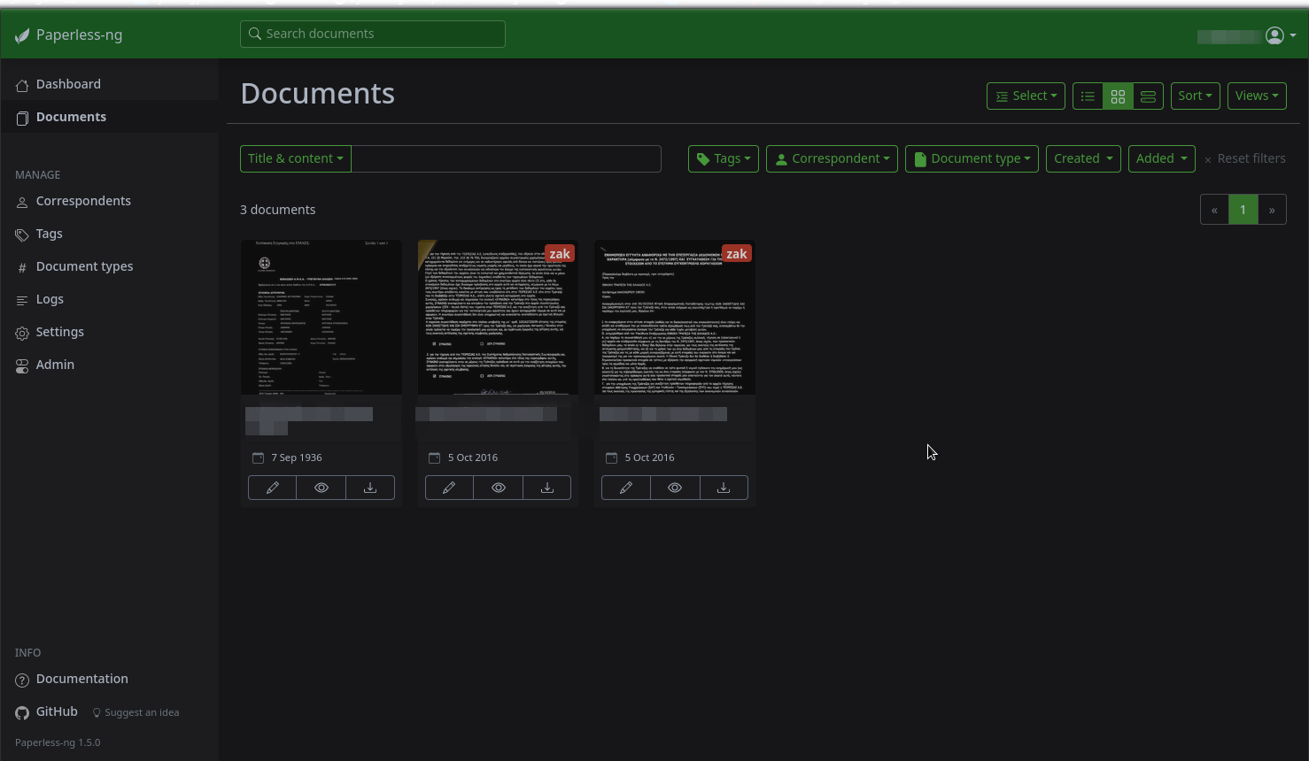Click the 7 Sep 1936 date text
Viewport: 1309px width, 761px height.
pyautogui.click(x=297, y=457)
